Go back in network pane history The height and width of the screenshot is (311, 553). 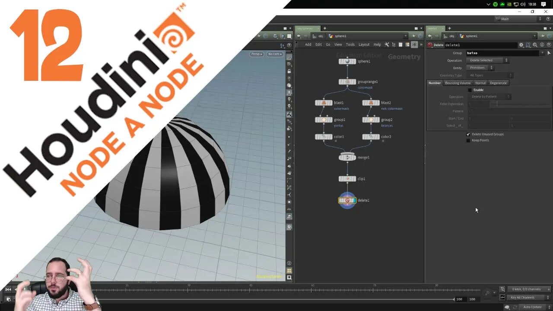click(x=299, y=36)
